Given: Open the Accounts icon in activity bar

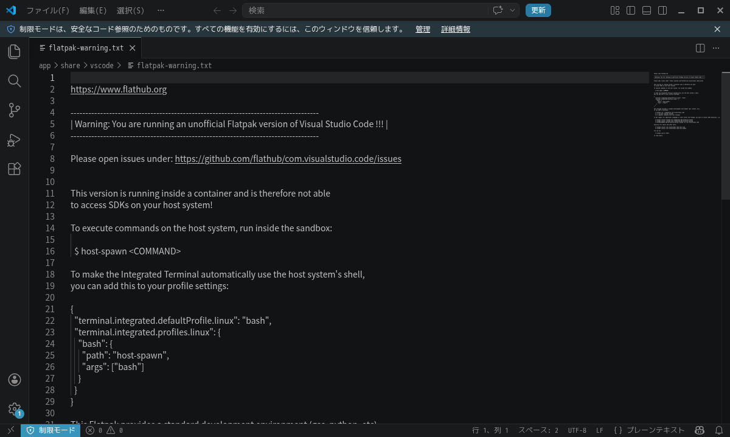Looking at the screenshot, I should [x=15, y=380].
